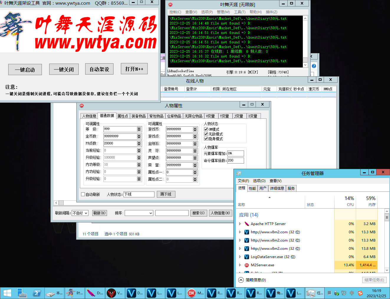Click the 所在地区 column header
Image resolution: width=390 pixels, height=299 pixels.
click(241, 89)
